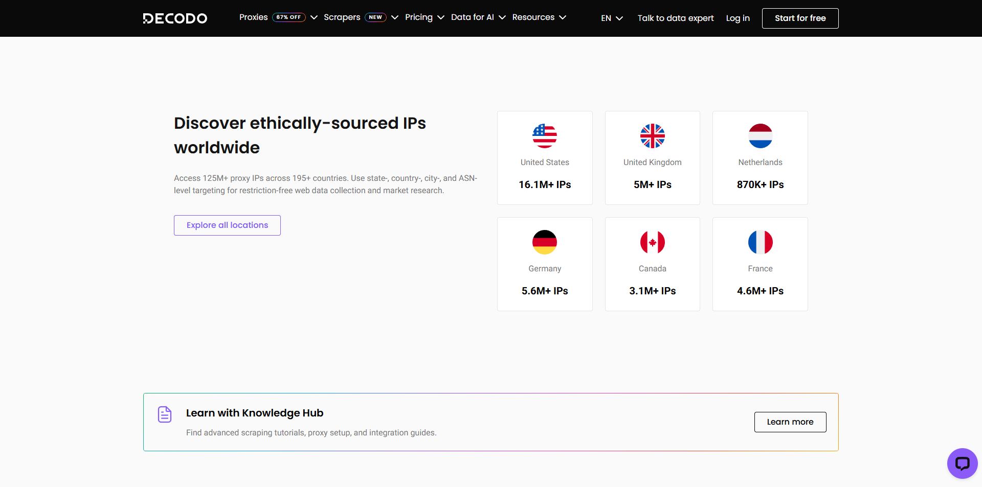982x487 pixels.
Task: Select the Germany flag icon
Action: [545, 242]
